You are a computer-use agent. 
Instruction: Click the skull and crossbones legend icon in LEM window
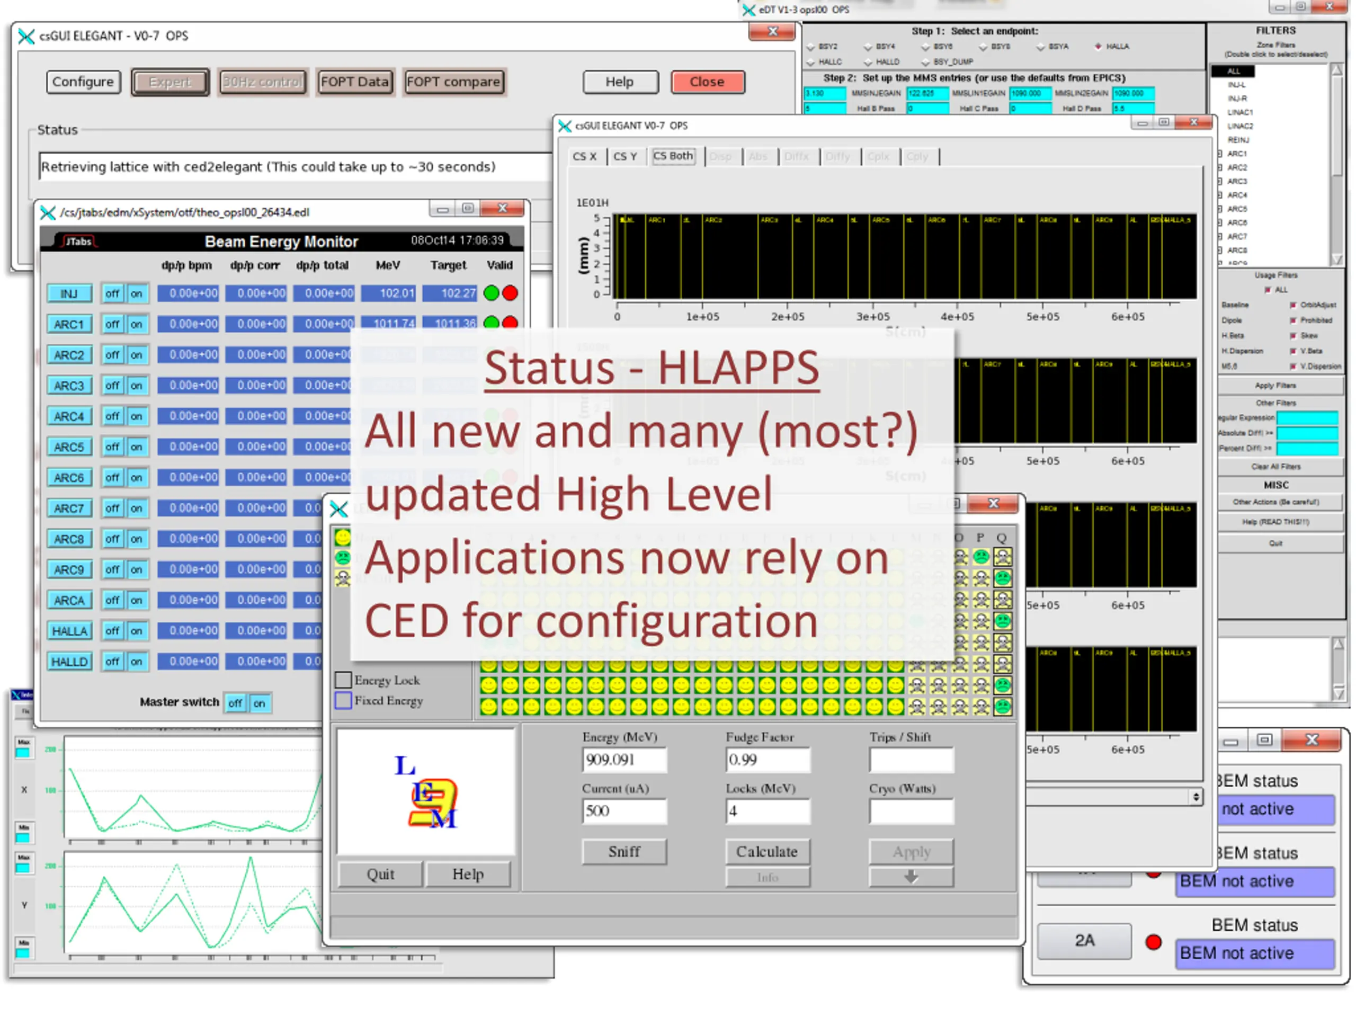(343, 578)
